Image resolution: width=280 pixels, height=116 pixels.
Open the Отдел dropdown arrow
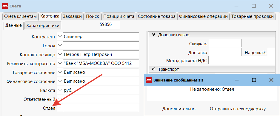coord(60,108)
